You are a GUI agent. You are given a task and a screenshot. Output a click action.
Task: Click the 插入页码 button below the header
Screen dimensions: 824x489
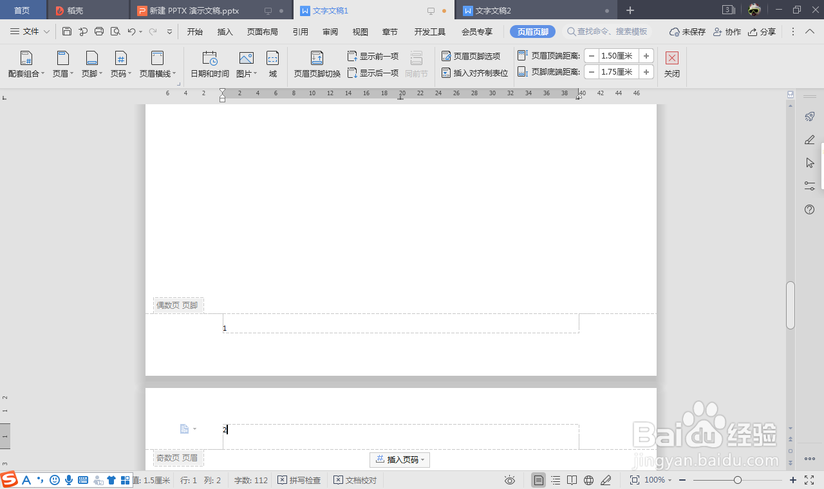[400, 459]
